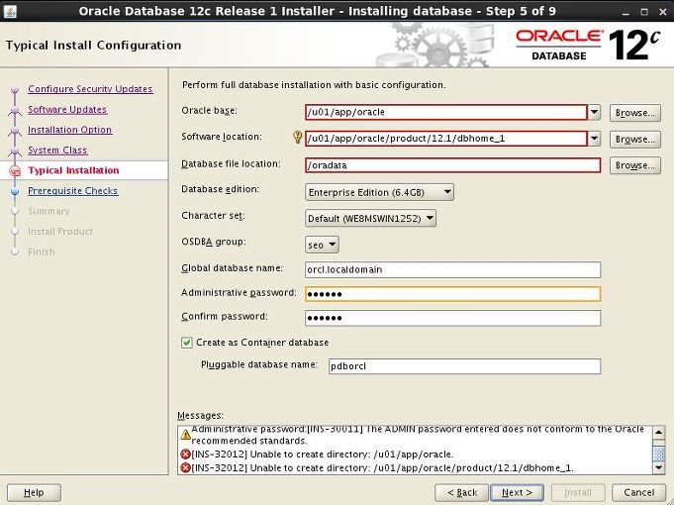Go to the Configure Security Updates step
The image size is (674, 505).
[x=90, y=89]
